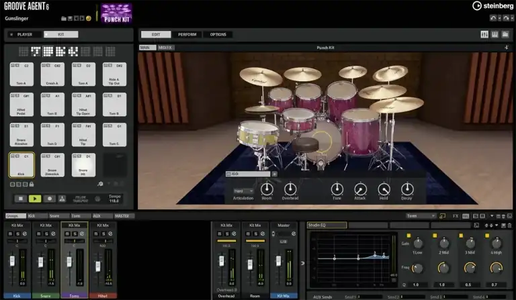Image resolution: width=516 pixels, height=300 pixels.
Task: Switch to the KIT tab
Action: pyautogui.click(x=61, y=34)
